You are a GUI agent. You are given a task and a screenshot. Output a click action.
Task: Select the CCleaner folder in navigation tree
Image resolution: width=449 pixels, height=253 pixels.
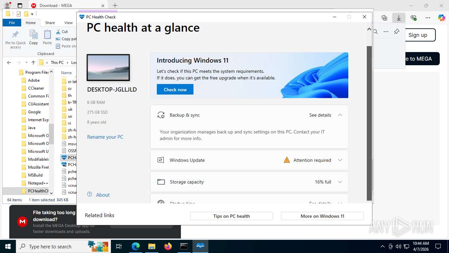(x=36, y=88)
